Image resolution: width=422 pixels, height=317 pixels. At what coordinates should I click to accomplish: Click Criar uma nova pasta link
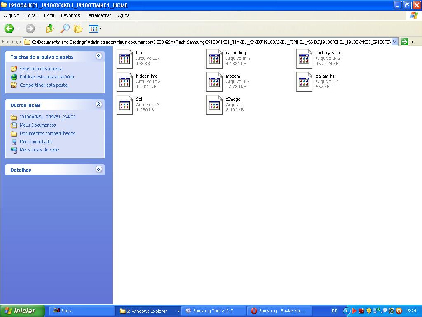click(41, 69)
